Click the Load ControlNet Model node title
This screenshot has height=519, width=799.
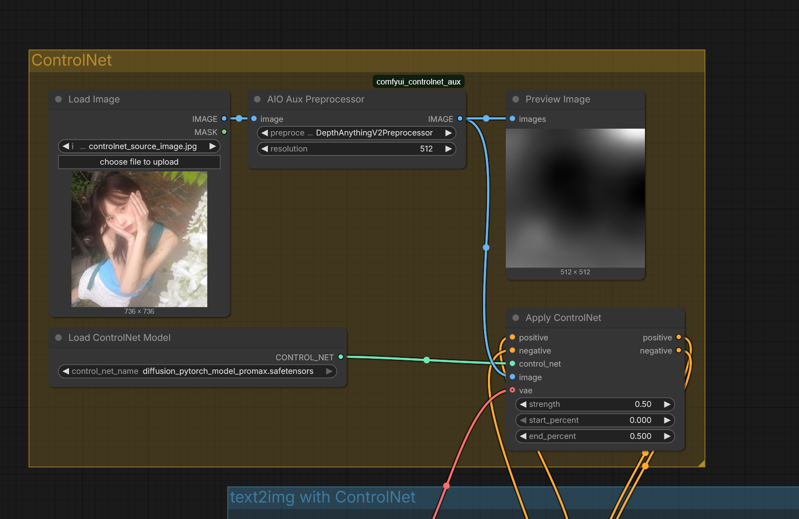[120, 337]
